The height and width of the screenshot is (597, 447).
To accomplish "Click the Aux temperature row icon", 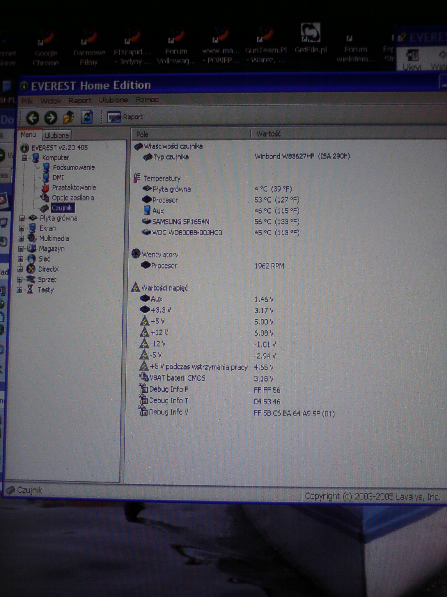I will click(147, 210).
